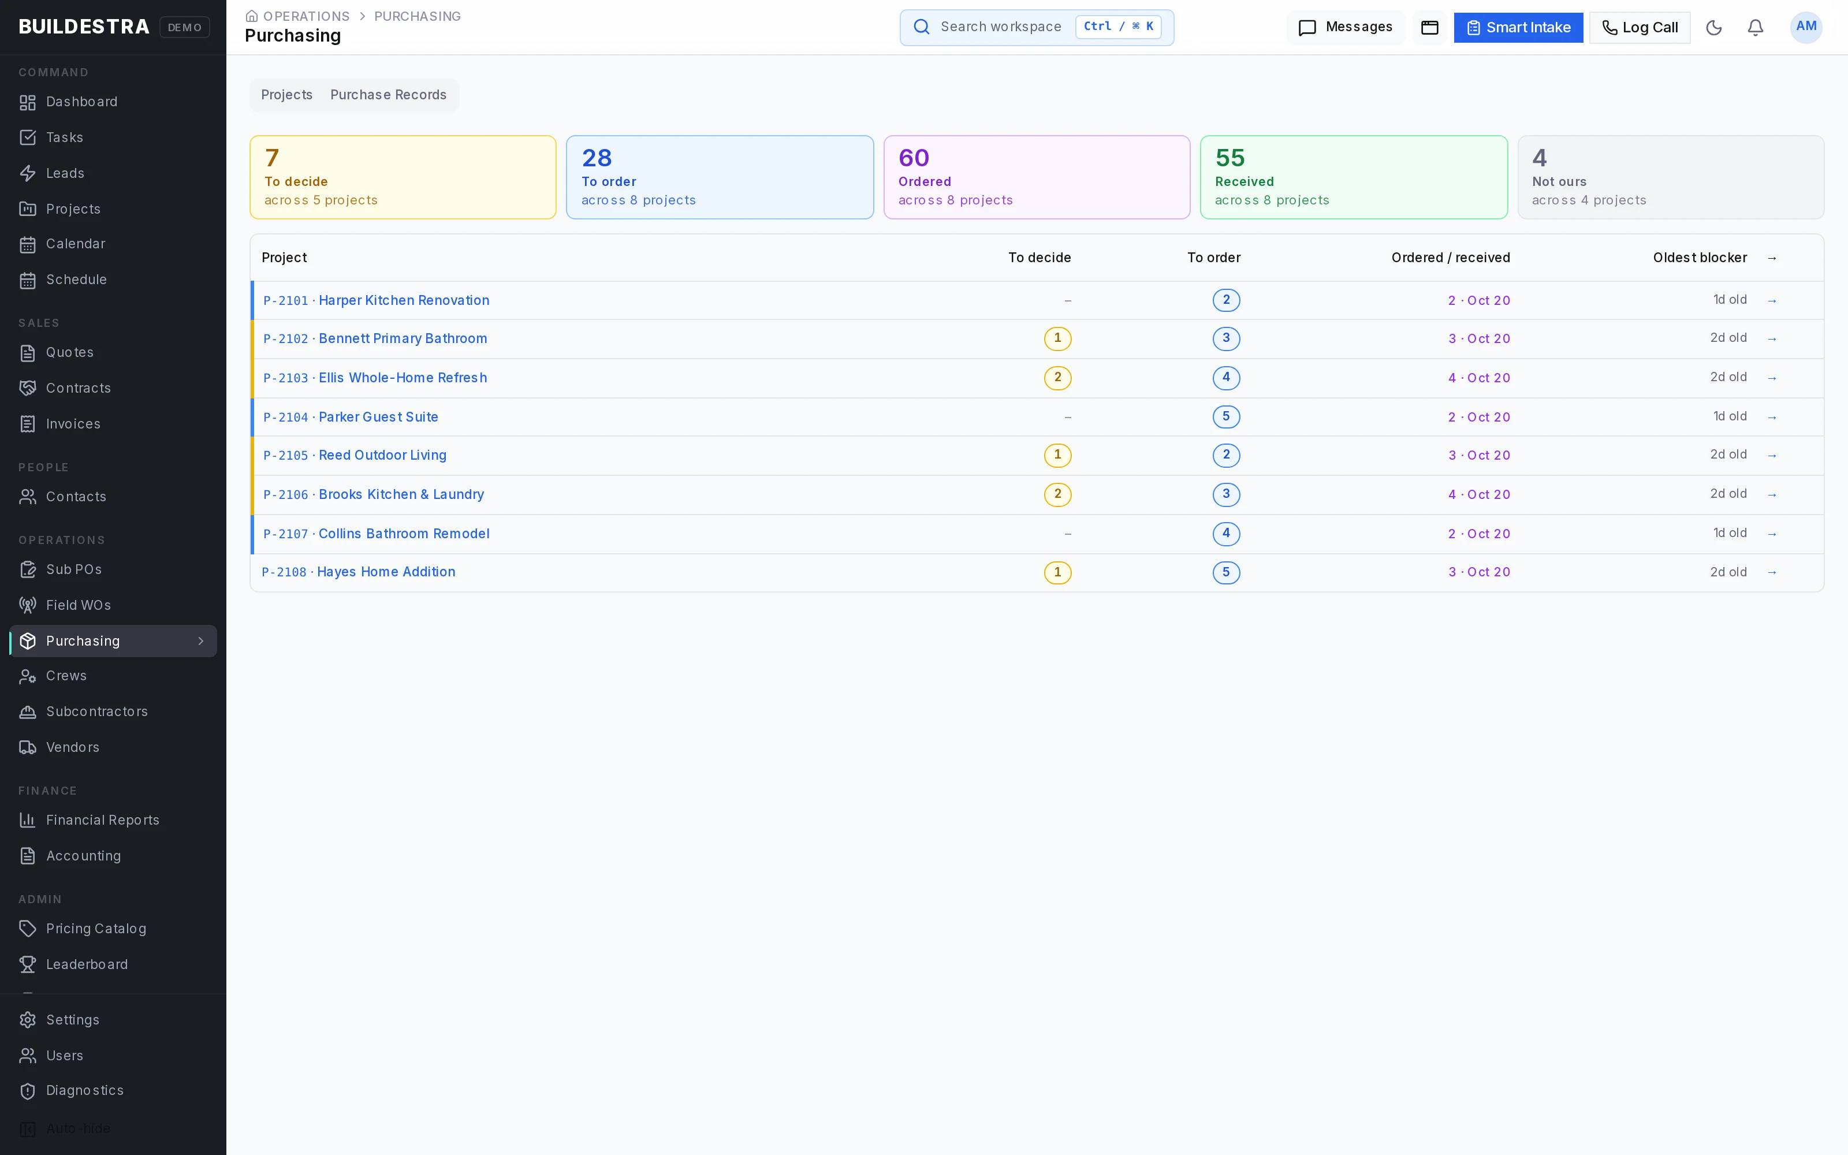Open the Sub POs icon

click(x=28, y=569)
